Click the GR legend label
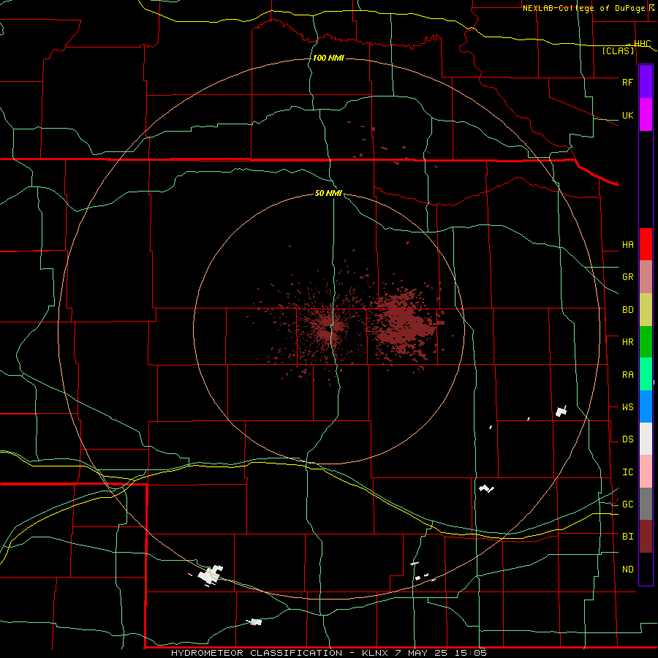Viewport: 658px width, 658px height. pos(627,276)
